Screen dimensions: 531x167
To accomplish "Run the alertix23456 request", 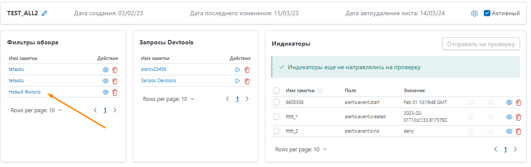I will (x=238, y=70).
